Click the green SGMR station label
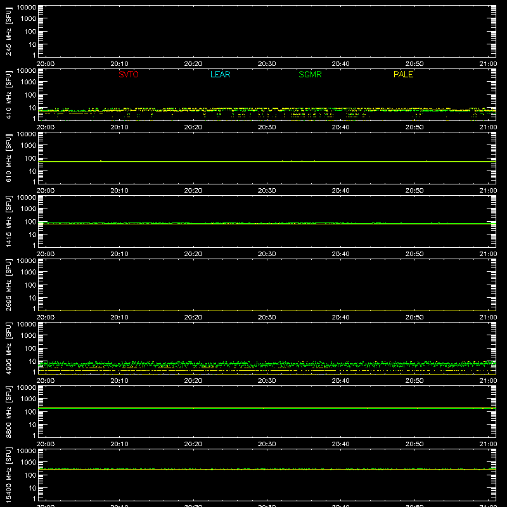 click(310, 74)
